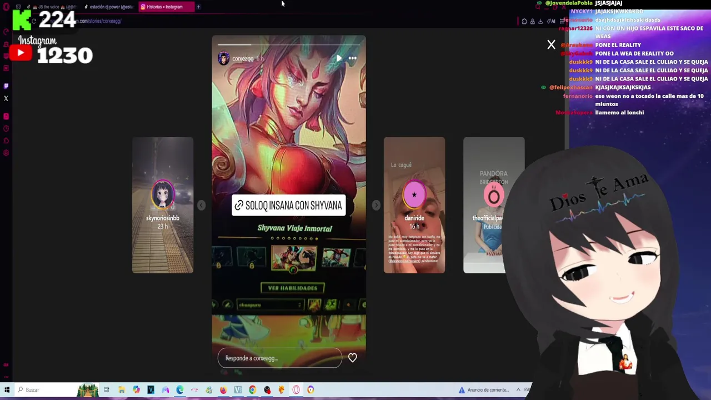Close the Instagram story viewer

(x=551, y=44)
